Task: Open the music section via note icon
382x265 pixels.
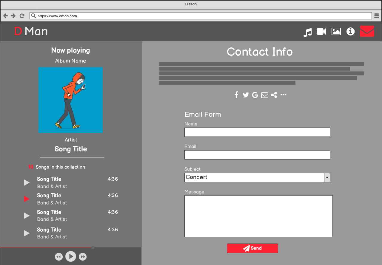Action: pos(308,32)
